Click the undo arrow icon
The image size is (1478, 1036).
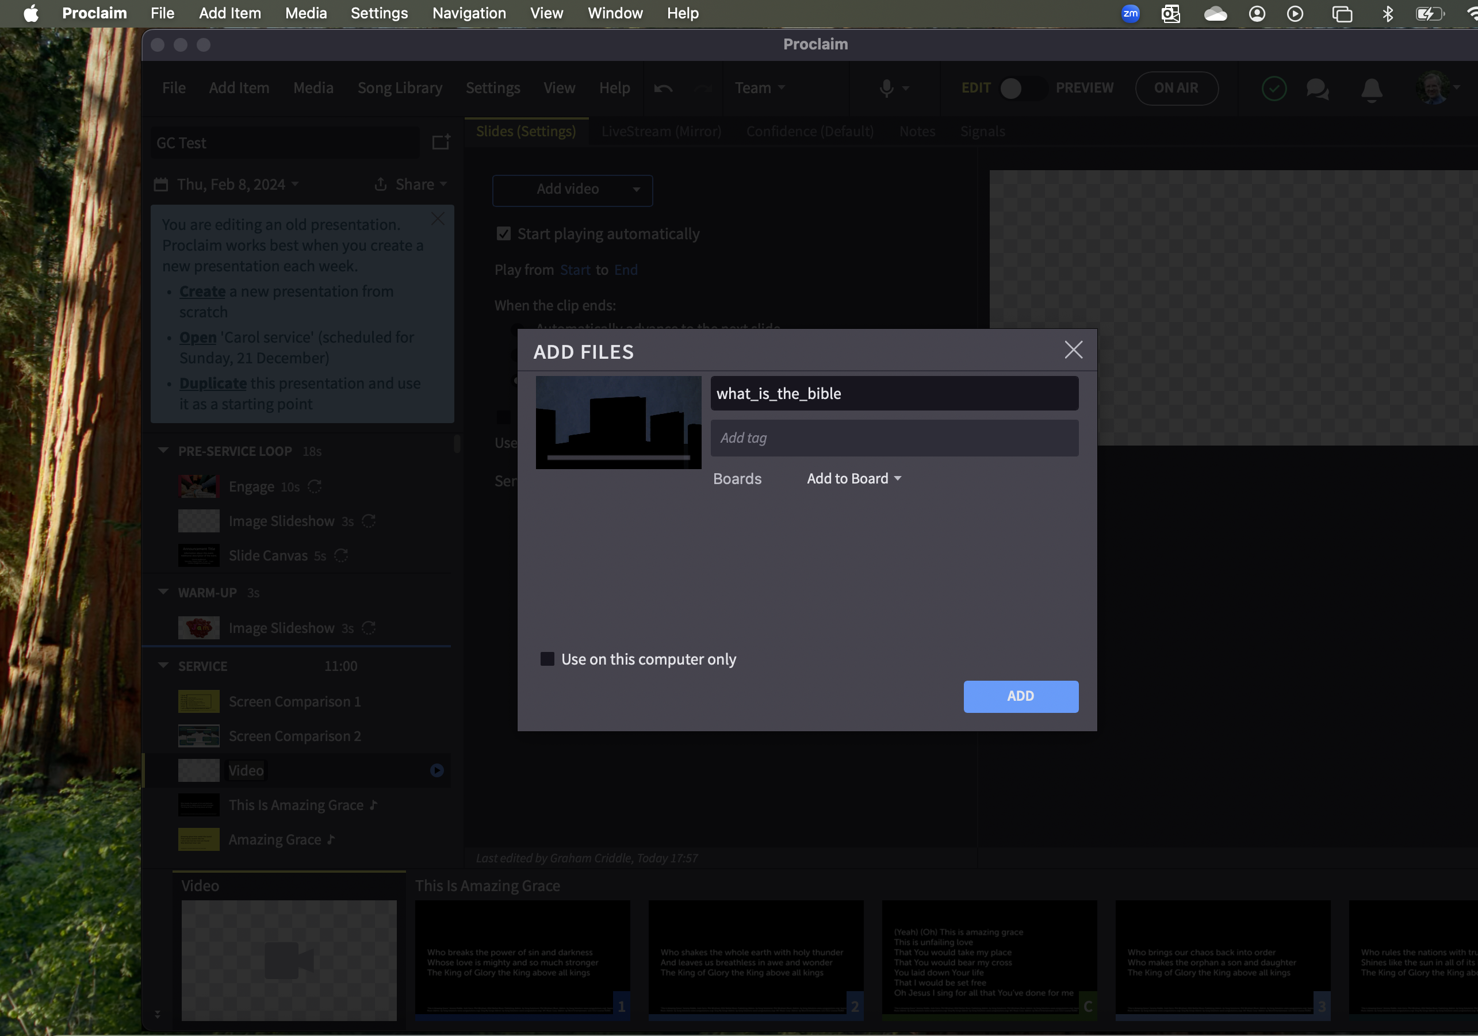[x=663, y=88]
